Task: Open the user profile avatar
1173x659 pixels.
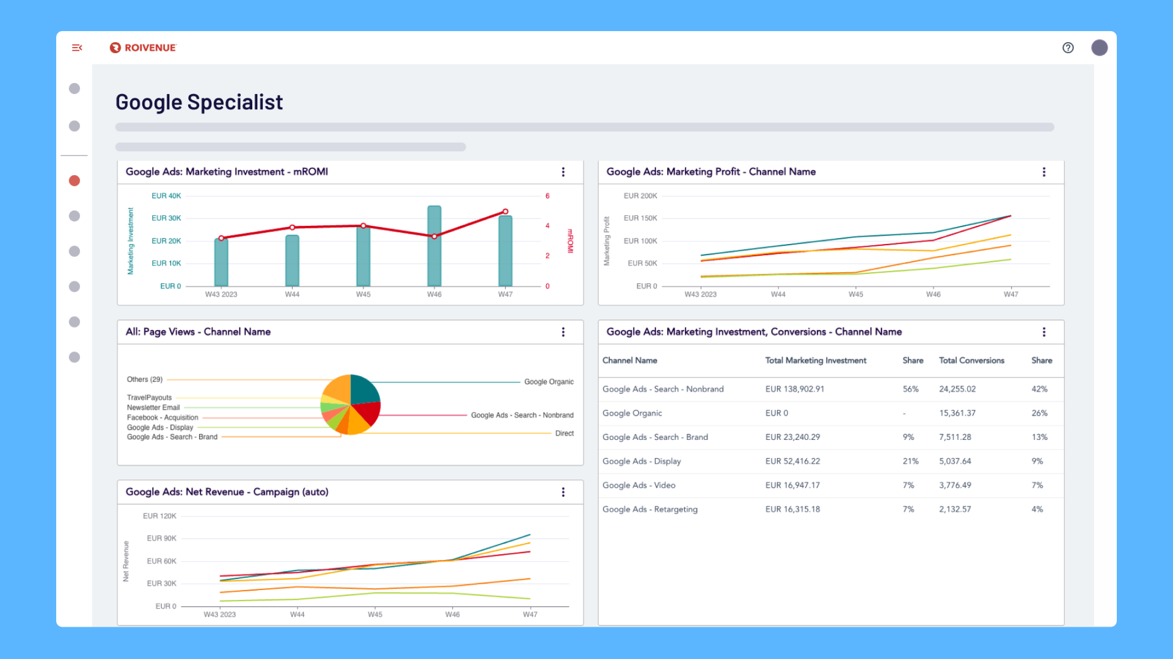Action: 1100,48
